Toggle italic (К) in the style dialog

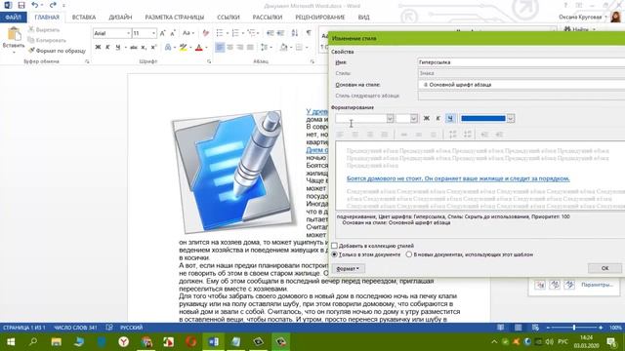[x=437, y=118]
